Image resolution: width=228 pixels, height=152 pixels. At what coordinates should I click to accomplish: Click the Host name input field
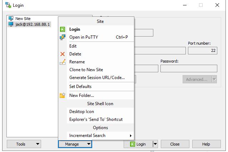click(x=160, y=51)
